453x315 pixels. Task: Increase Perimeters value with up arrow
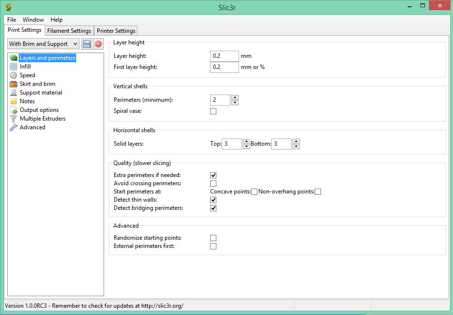click(x=235, y=97)
